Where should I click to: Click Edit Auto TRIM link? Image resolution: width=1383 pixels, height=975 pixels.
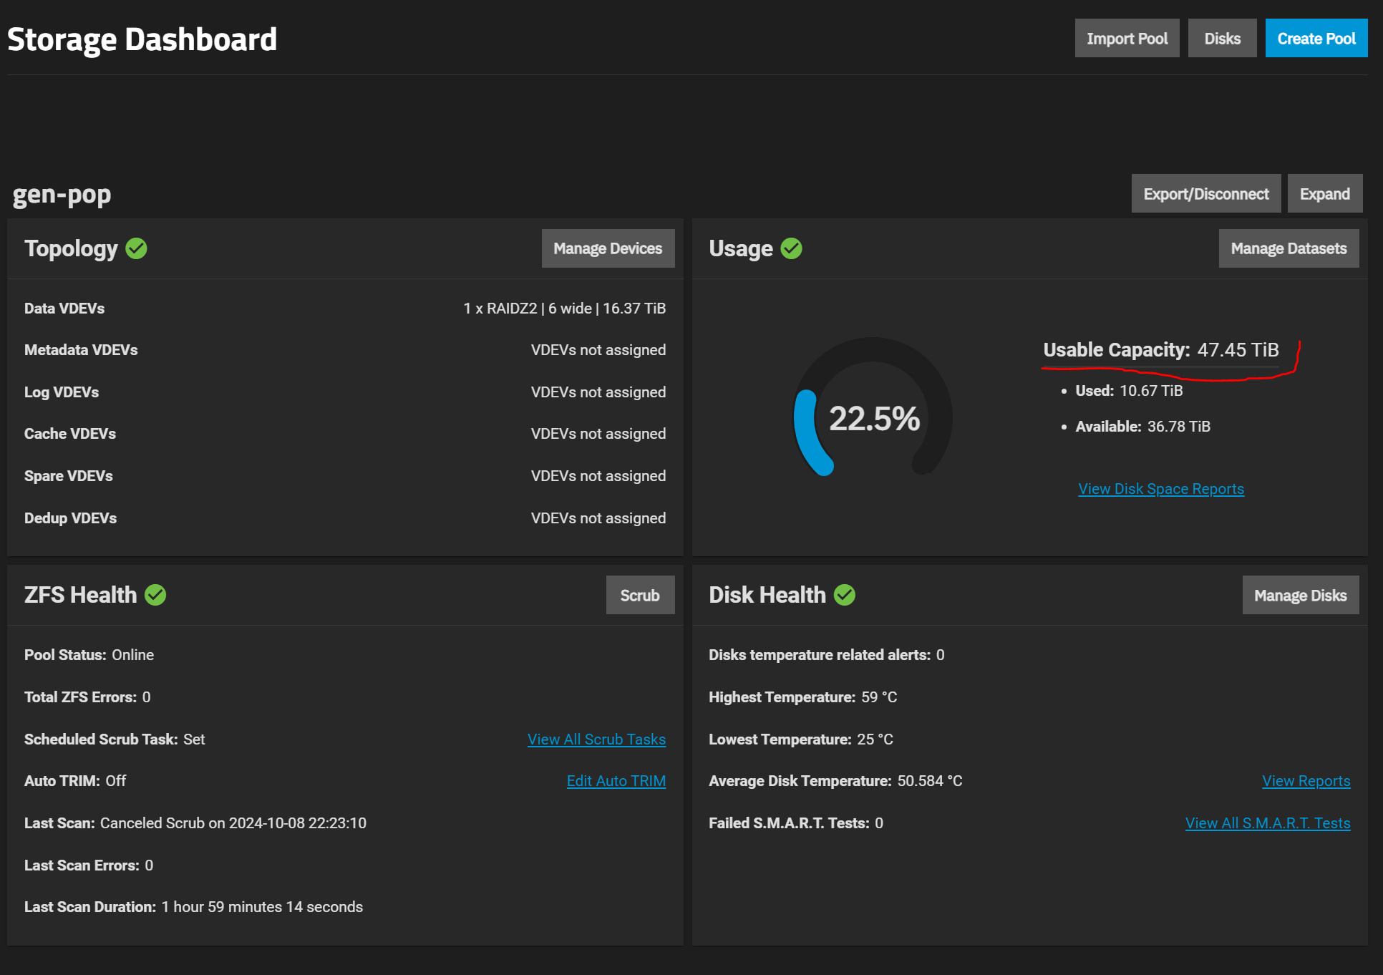(616, 781)
